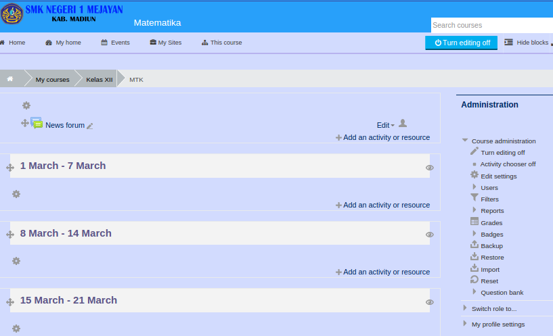Click the move handle for 15 March - 21 March
Screen dimensions: 553x336
coord(10,302)
